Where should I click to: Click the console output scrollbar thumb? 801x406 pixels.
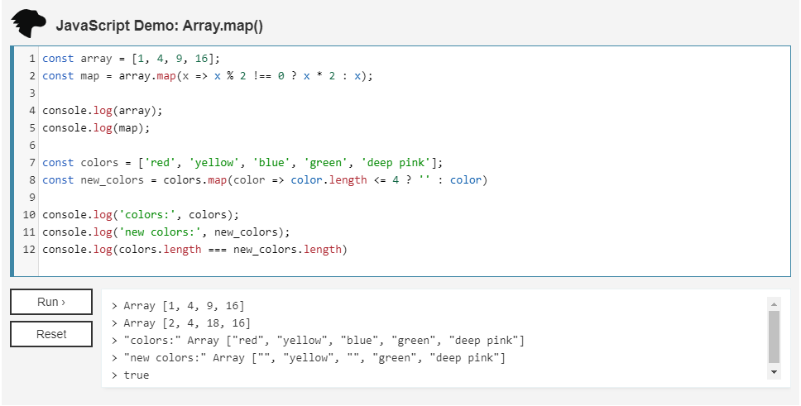774,337
